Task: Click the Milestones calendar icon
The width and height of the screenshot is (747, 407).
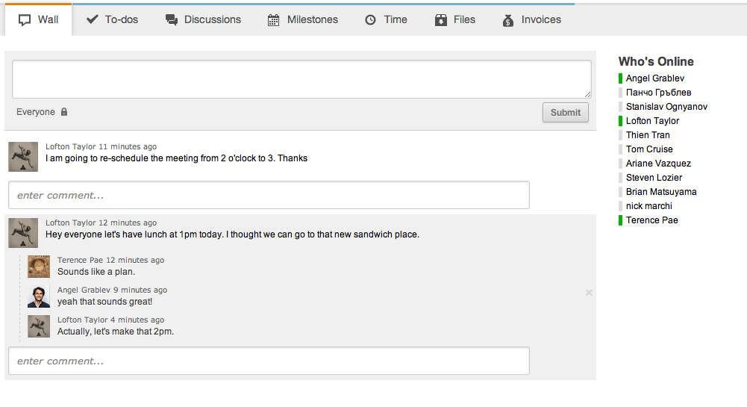Action: 274,20
